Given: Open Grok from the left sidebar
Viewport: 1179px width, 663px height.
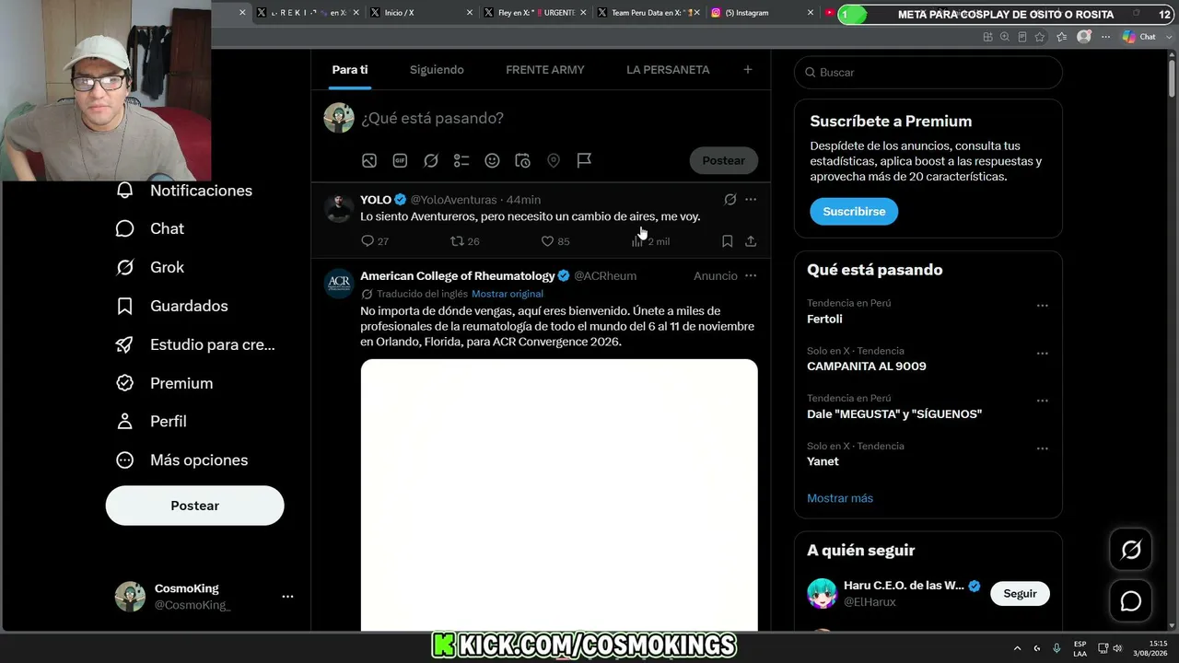Looking at the screenshot, I should point(149,267).
